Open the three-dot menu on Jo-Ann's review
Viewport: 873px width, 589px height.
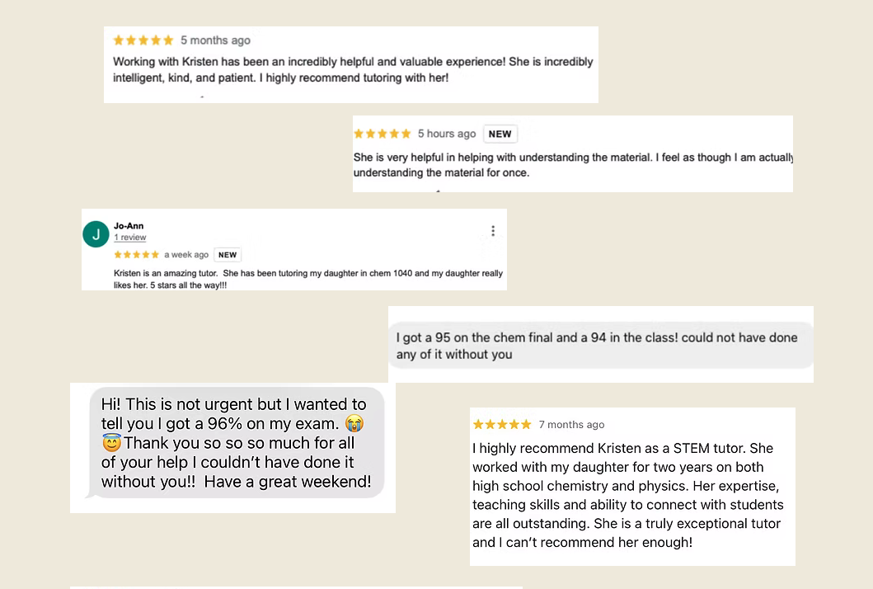pyautogui.click(x=493, y=231)
